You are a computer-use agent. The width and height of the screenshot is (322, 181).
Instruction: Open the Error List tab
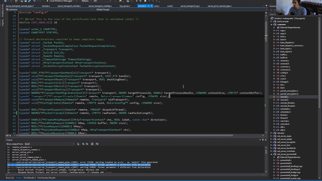[10, 178]
